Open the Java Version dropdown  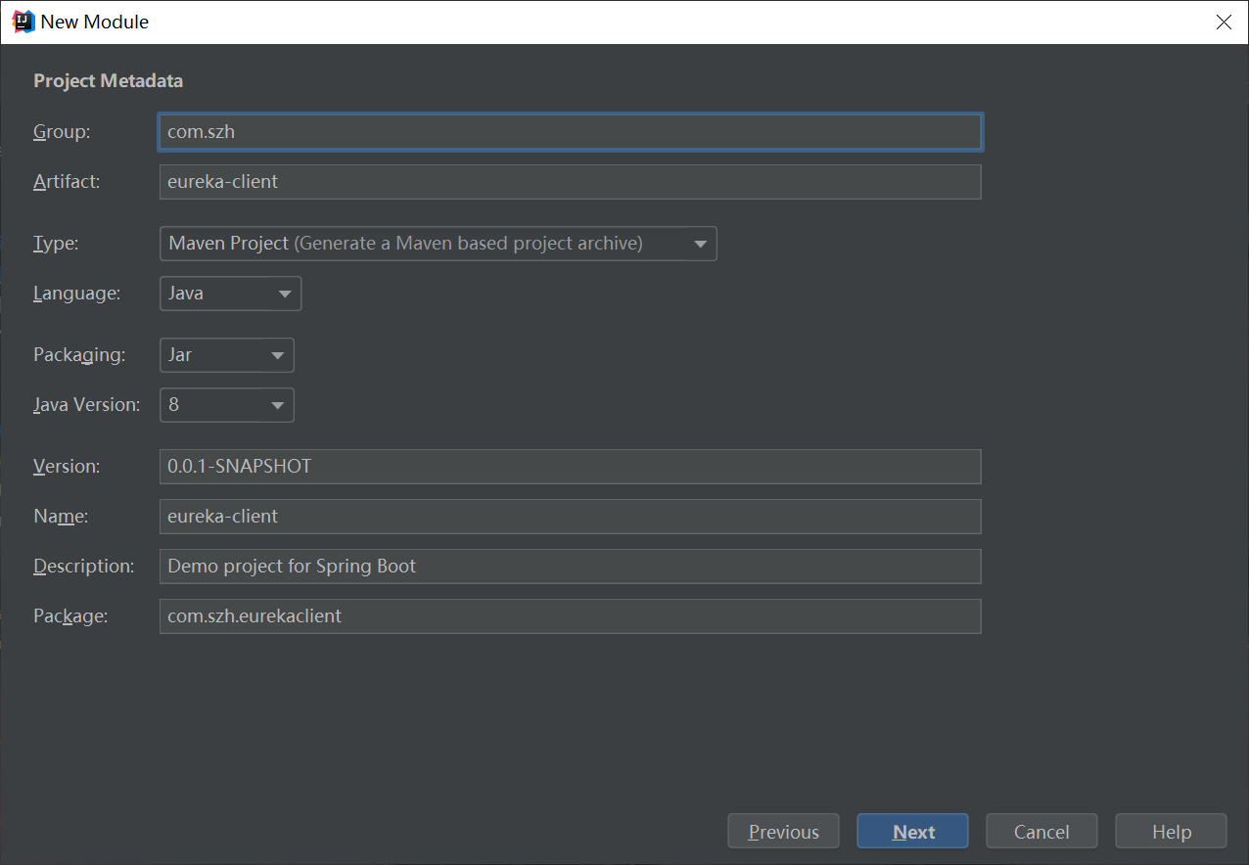pyautogui.click(x=226, y=405)
